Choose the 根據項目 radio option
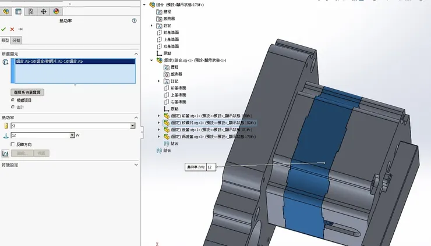 tap(13, 100)
